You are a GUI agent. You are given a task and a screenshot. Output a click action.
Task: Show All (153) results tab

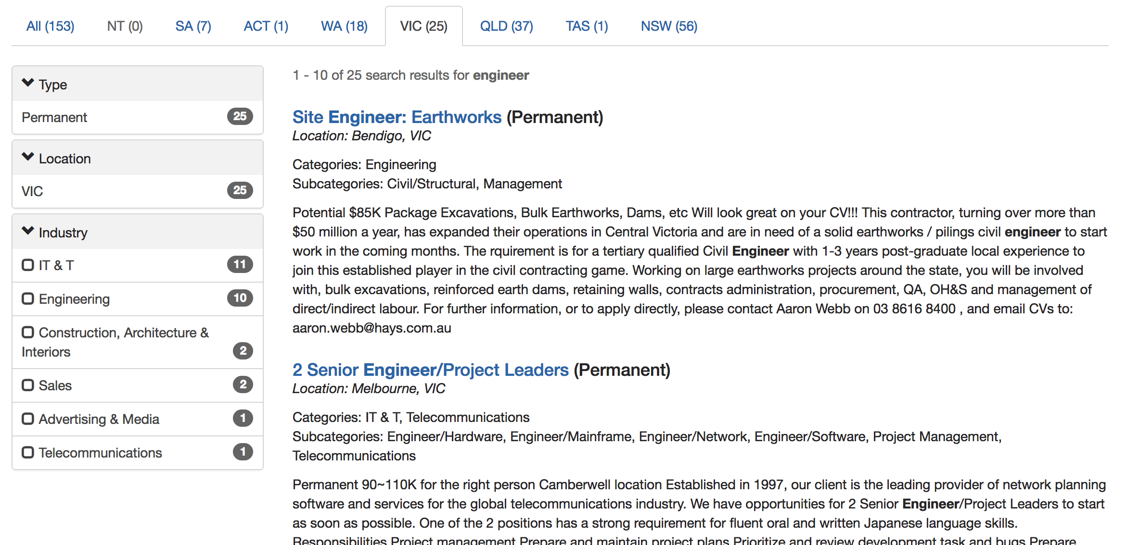50,26
